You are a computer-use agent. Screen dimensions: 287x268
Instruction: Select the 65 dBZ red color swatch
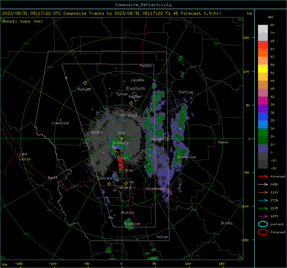263,45
